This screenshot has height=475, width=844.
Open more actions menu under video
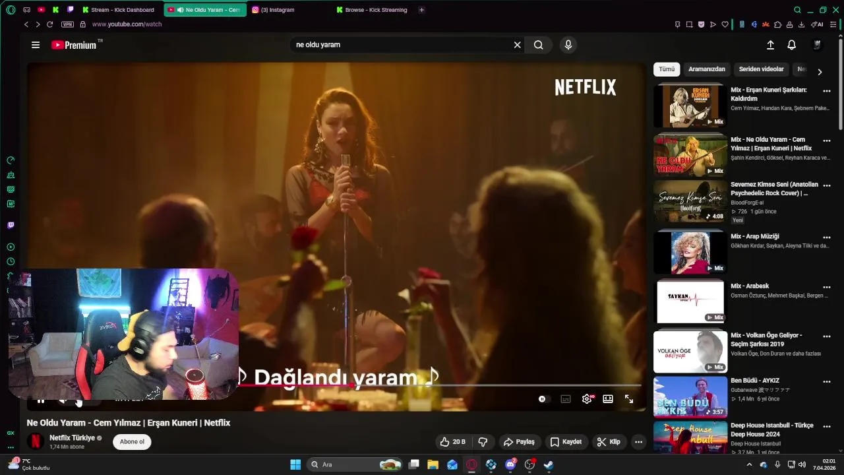pos(638,442)
